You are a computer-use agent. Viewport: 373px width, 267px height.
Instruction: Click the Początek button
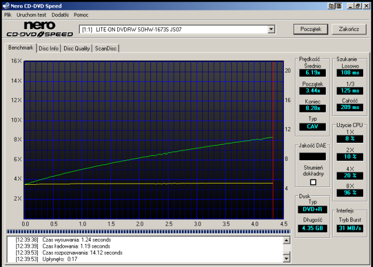[311, 29]
